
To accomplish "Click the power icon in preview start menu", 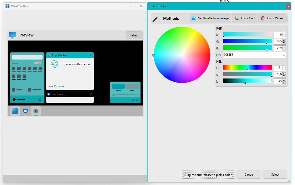I will pyautogui.click(x=40, y=99).
